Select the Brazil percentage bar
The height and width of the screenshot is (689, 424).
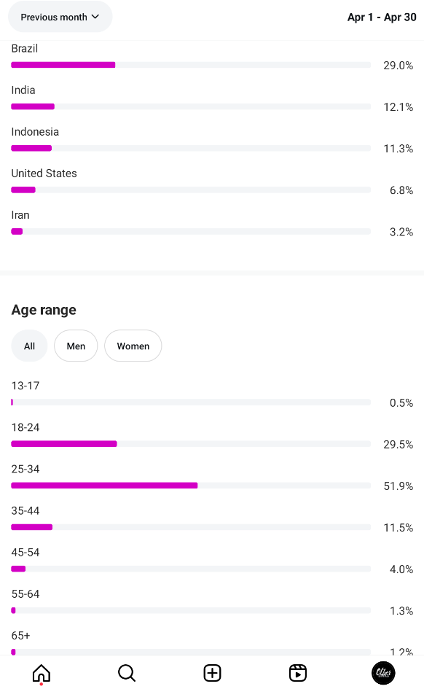pos(191,65)
